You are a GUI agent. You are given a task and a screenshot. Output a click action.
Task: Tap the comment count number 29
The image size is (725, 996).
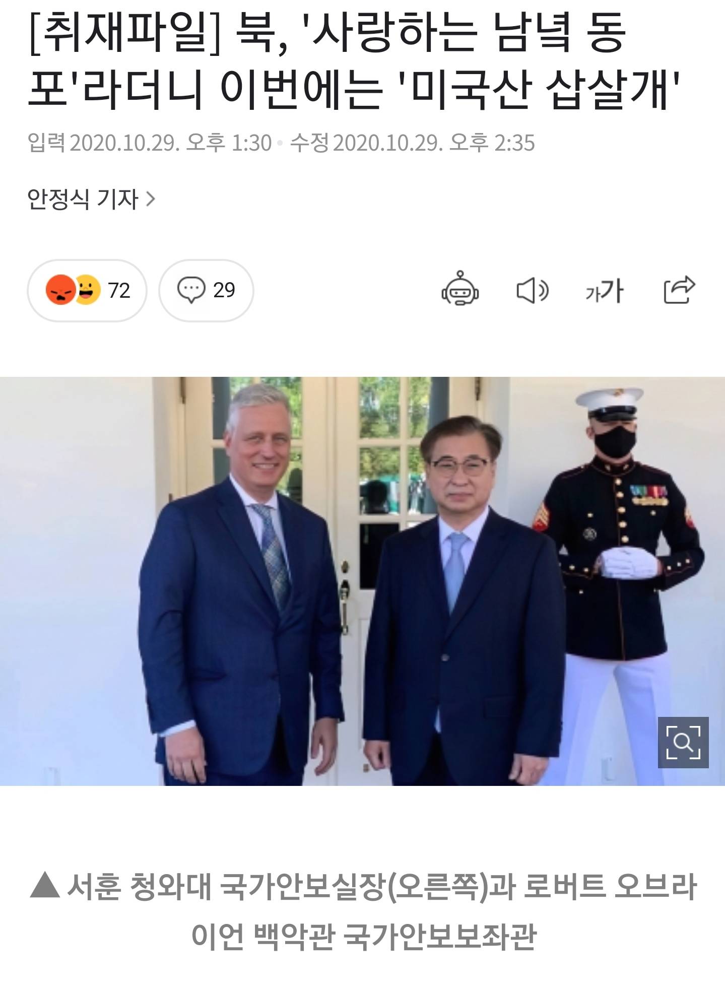(224, 290)
